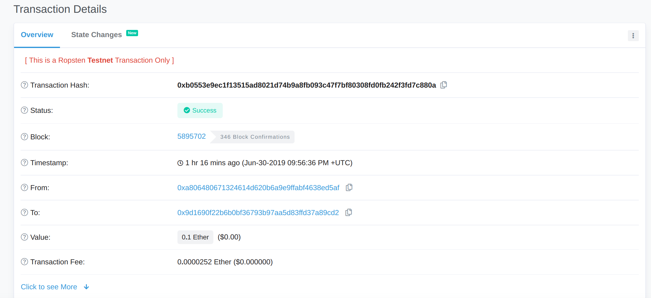The image size is (651, 298).
Task: Open the sender address 0xa80648... link
Action: (x=258, y=188)
